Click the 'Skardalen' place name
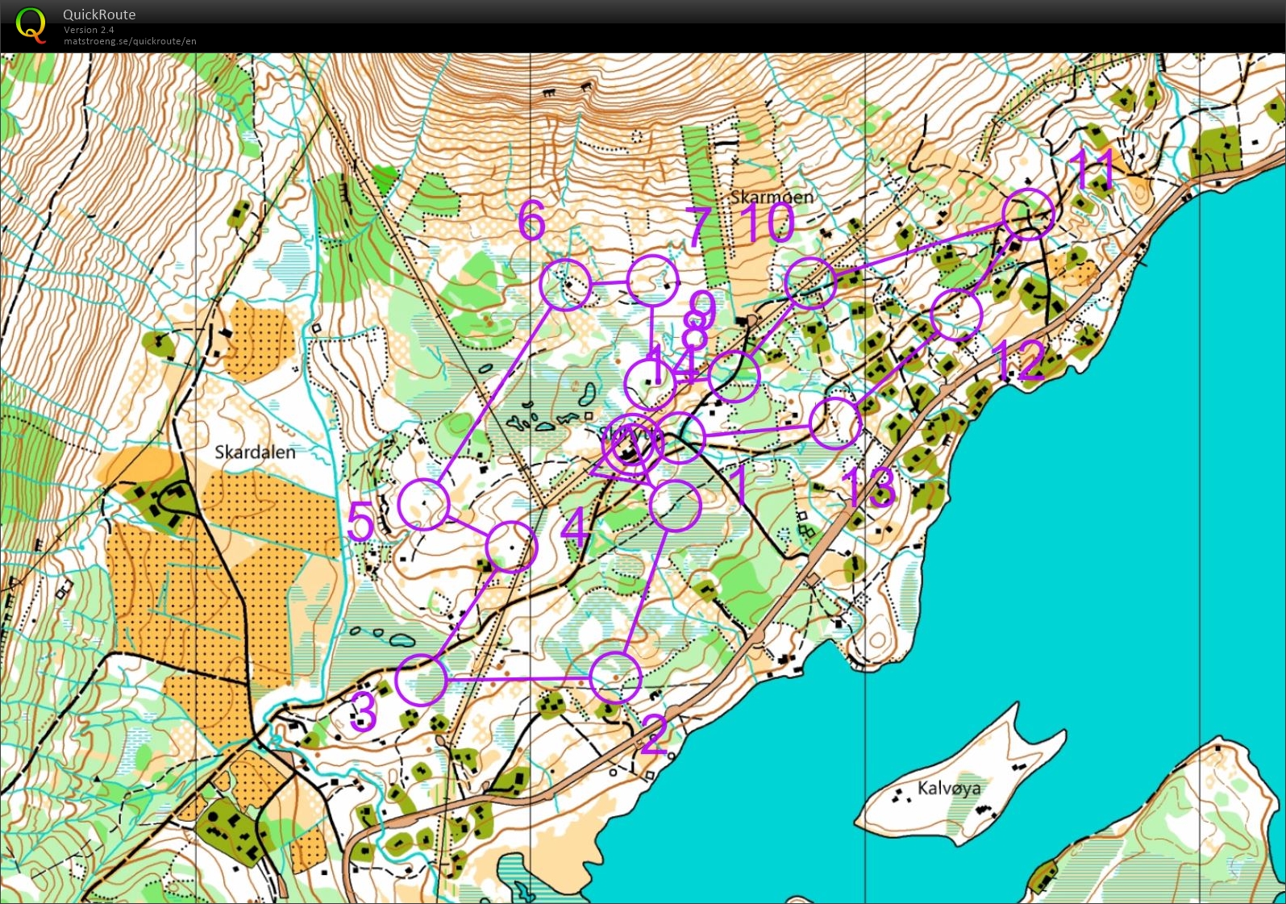 coord(255,452)
